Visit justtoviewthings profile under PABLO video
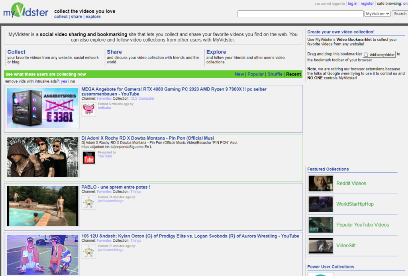Image resolution: width=408 pixels, height=276 pixels. click(x=111, y=201)
